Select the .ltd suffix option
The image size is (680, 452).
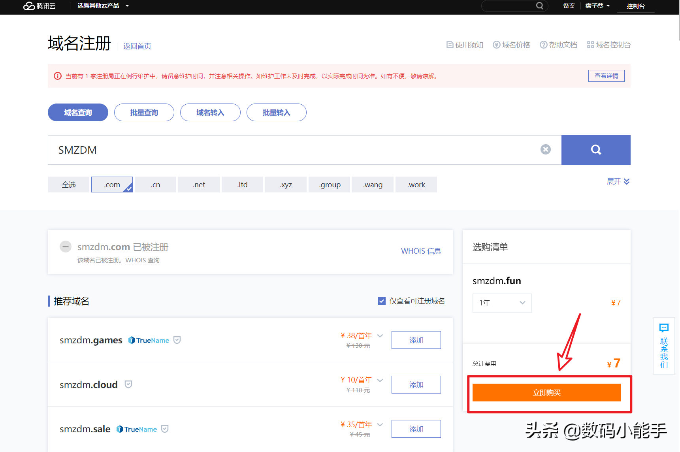pos(242,185)
